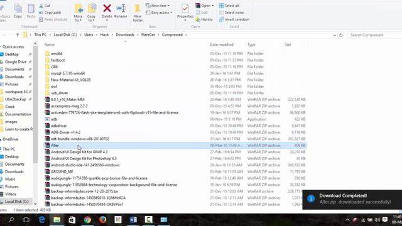The image size is (402, 226).
Task: Open Firefox from taskbar
Action: [102, 220]
